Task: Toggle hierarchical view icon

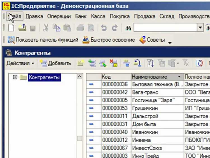Action: tap(126, 63)
